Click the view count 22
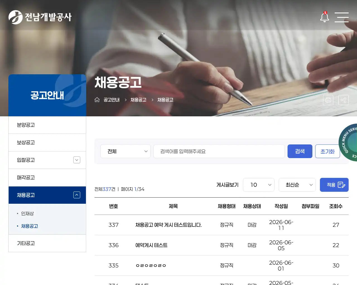The height and width of the screenshot is (285, 357). [336, 245]
